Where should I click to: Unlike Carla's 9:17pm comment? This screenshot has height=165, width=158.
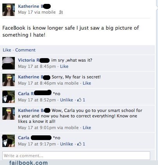(x=66, y=144)
